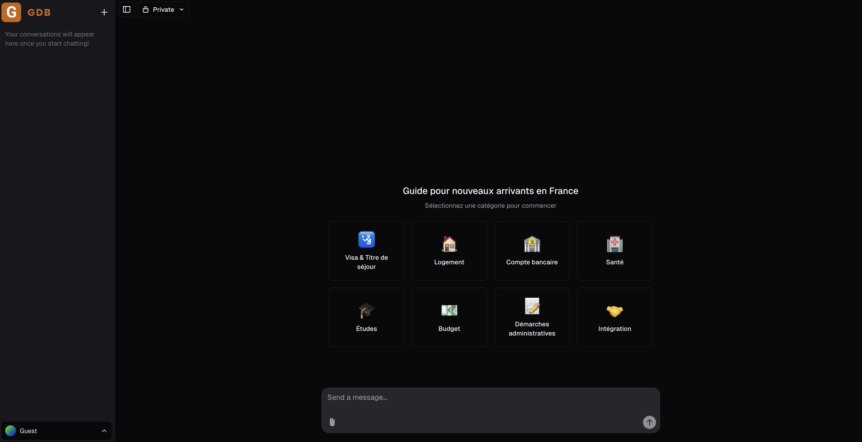
Task: Choose Démarches administratives category
Action: tap(532, 328)
